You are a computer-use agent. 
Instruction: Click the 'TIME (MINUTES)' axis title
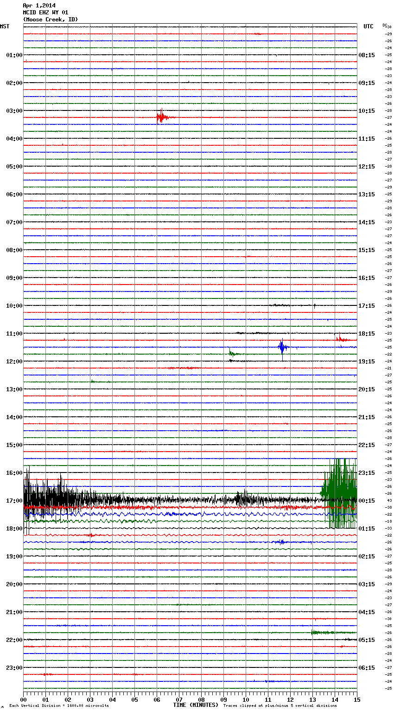tap(196, 705)
